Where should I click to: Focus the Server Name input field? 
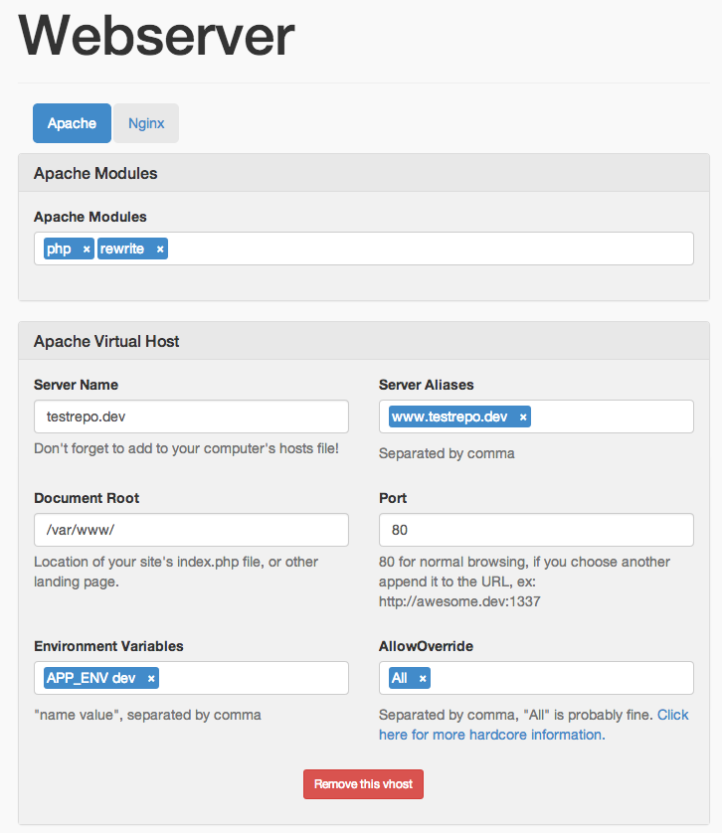[x=191, y=416]
